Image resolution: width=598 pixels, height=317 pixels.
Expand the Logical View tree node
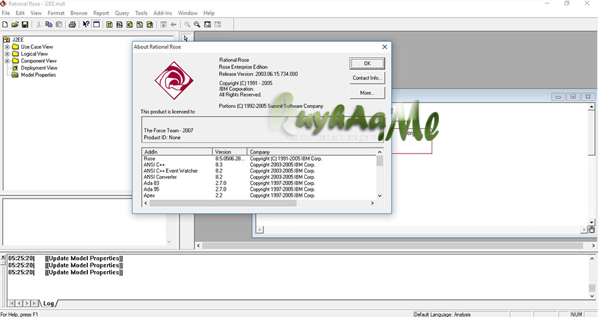tap(7, 54)
